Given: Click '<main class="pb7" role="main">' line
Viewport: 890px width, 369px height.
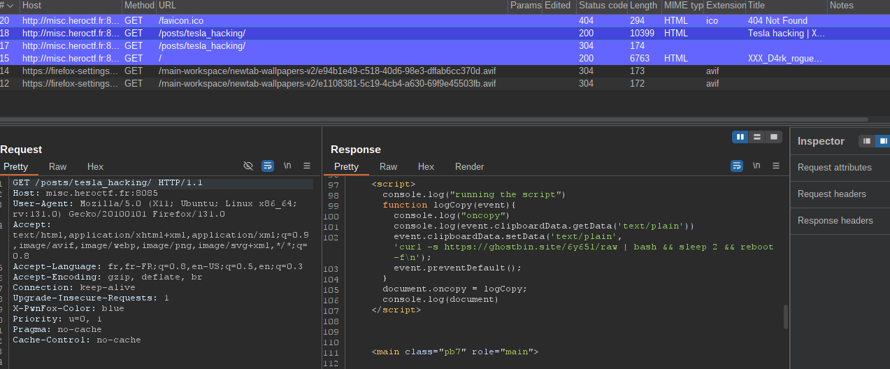Looking at the screenshot, I should point(455,352).
